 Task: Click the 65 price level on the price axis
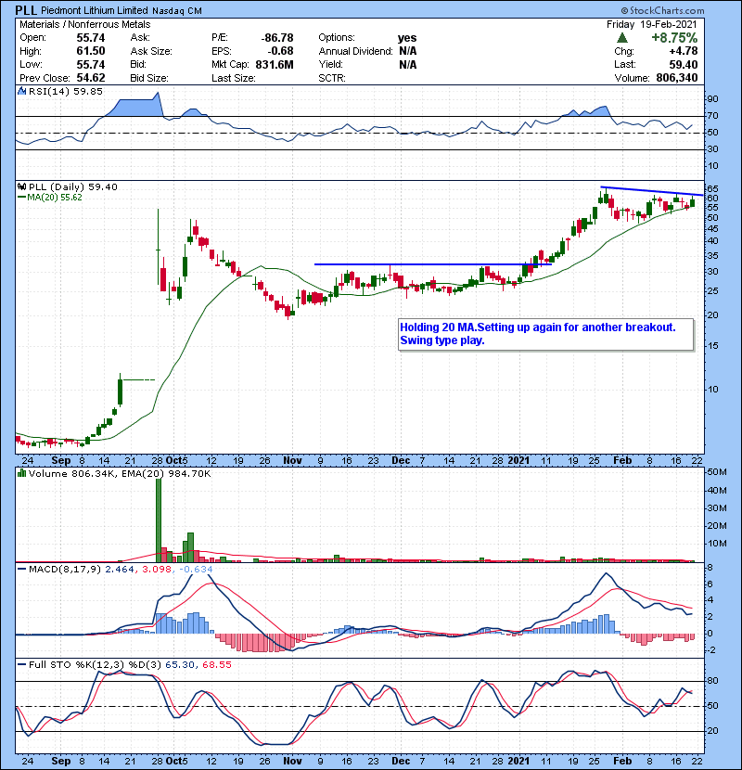pyautogui.click(x=712, y=189)
